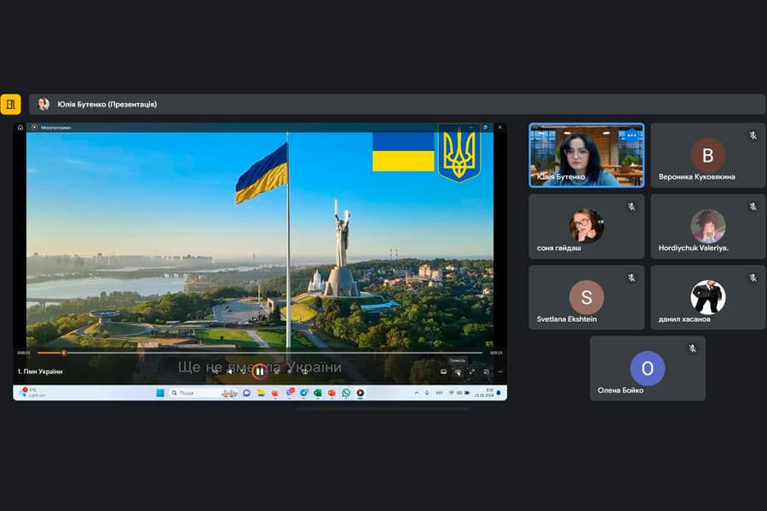Toggle shuffle in the media player
Viewport: 767px width, 511px height.
point(216,371)
